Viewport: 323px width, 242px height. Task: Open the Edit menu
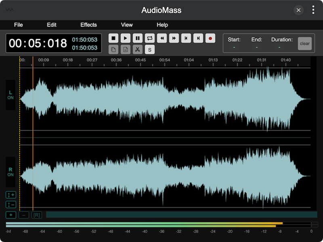coord(52,25)
